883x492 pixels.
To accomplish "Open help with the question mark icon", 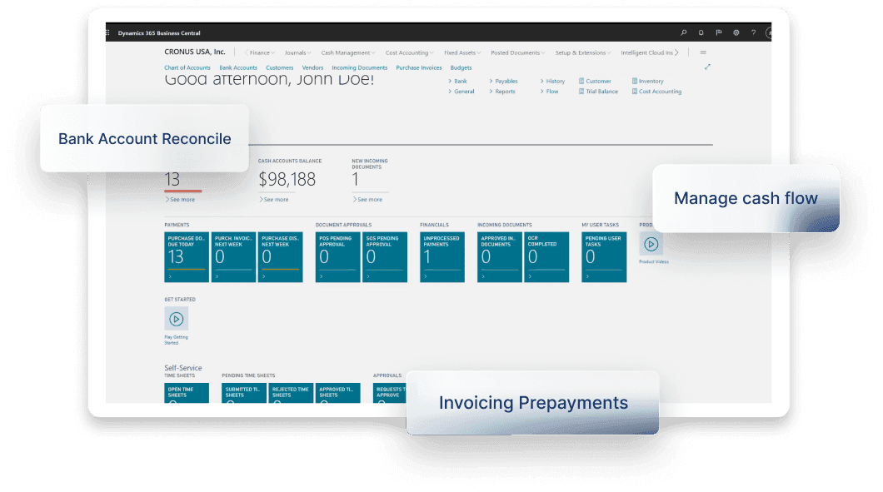I will click(x=753, y=32).
